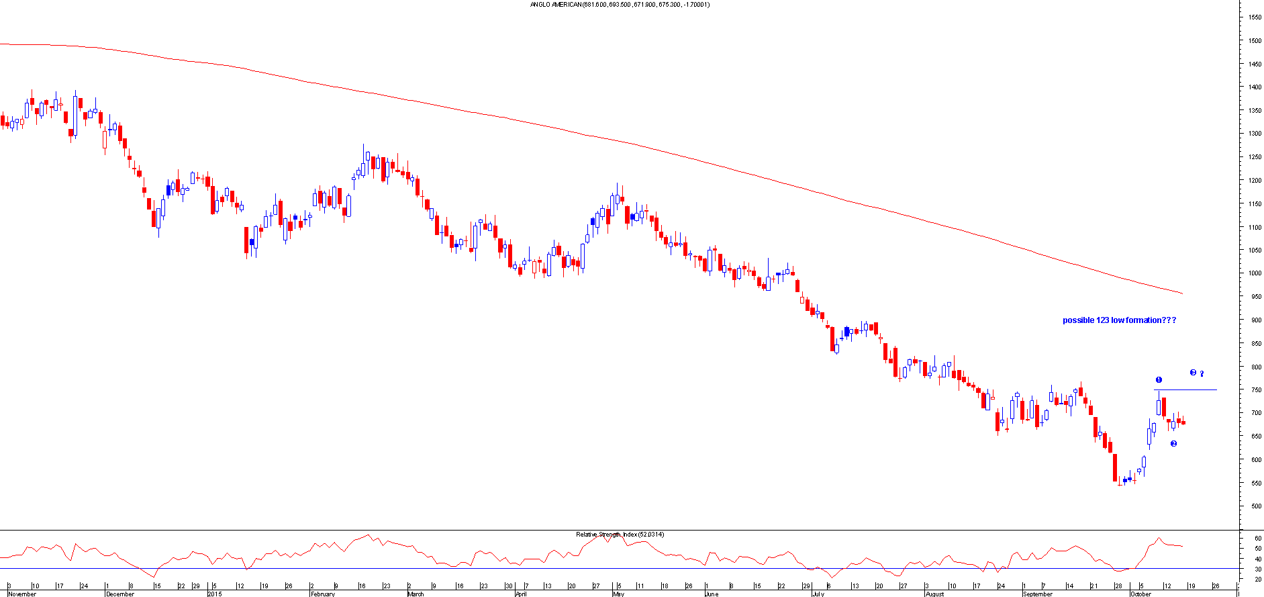Image resolution: width=1264 pixels, height=597 pixels.
Task: Click the October label on date axis
Action: click(1140, 594)
